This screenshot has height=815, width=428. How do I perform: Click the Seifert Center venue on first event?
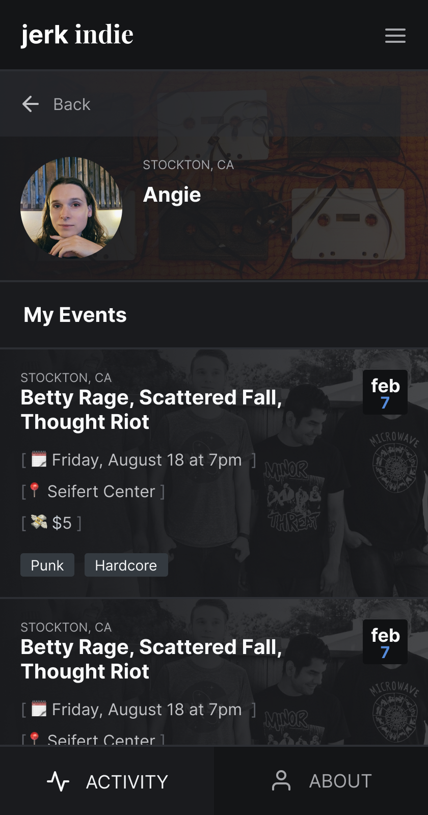[x=101, y=492]
